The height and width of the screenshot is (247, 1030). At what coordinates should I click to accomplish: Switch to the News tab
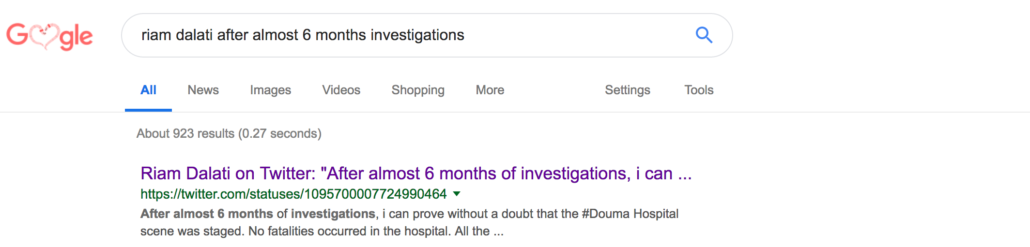(x=203, y=90)
